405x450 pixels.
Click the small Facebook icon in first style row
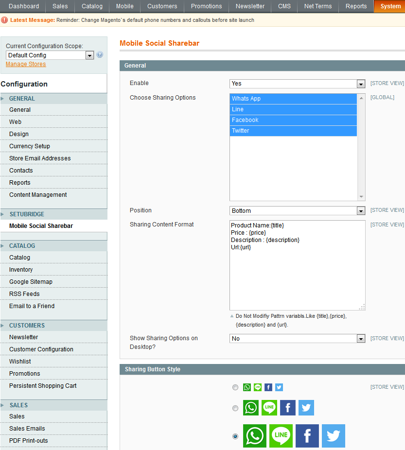click(x=268, y=387)
